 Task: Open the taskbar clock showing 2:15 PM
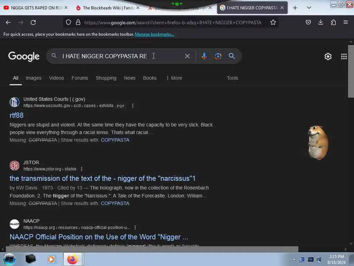[336, 259]
